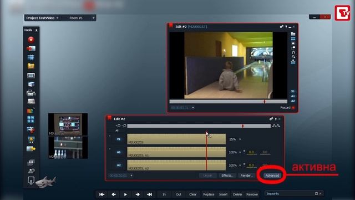The height and width of the screenshot is (200, 355).
Task: Open the small grid icon near Tools bottom
Action: point(31,162)
